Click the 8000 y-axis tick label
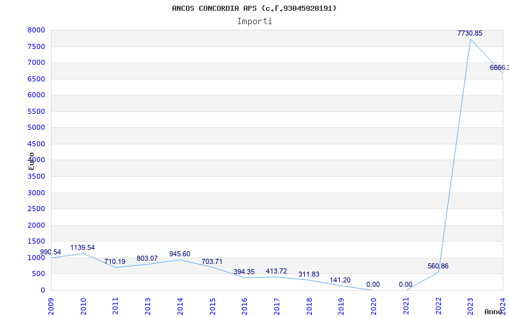509x318 pixels. pyautogui.click(x=36, y=30)
